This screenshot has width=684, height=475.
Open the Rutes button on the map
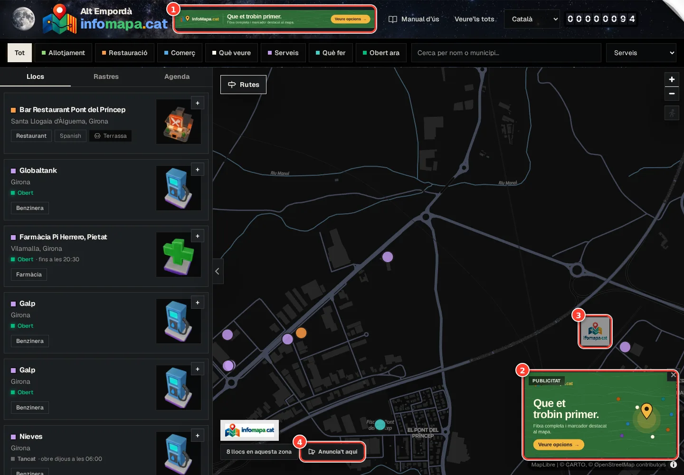pyautogui.click(x=243, y=85)
